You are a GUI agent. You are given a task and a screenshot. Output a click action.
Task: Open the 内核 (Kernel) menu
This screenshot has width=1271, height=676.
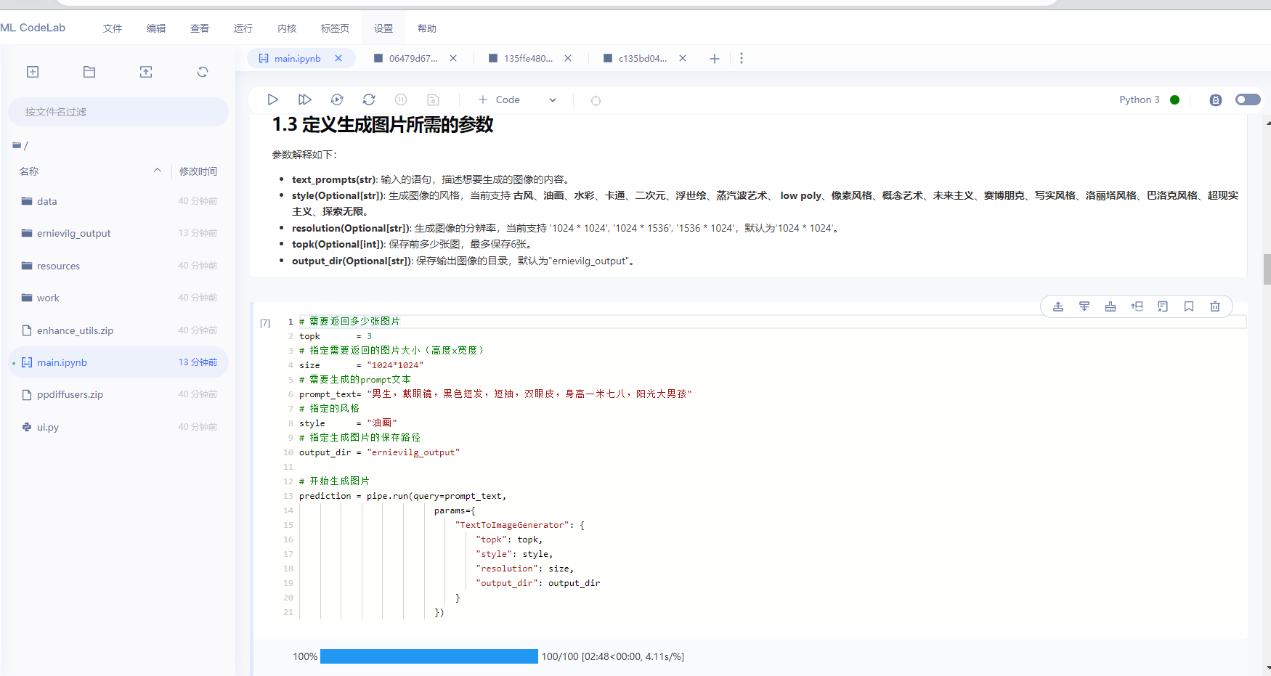pos(287,28)
